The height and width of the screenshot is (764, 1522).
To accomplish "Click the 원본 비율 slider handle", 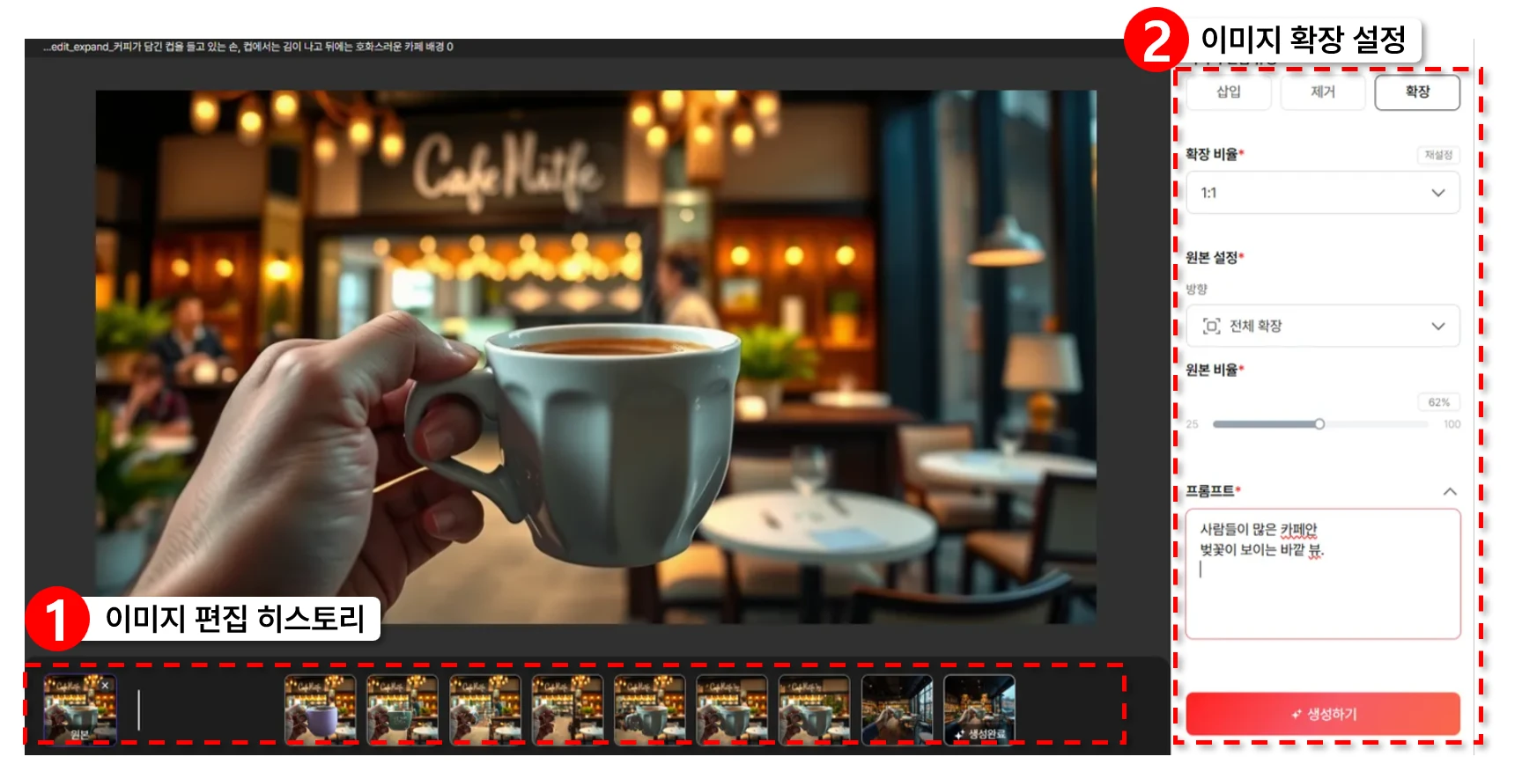I will click(x=1319, y=424).
